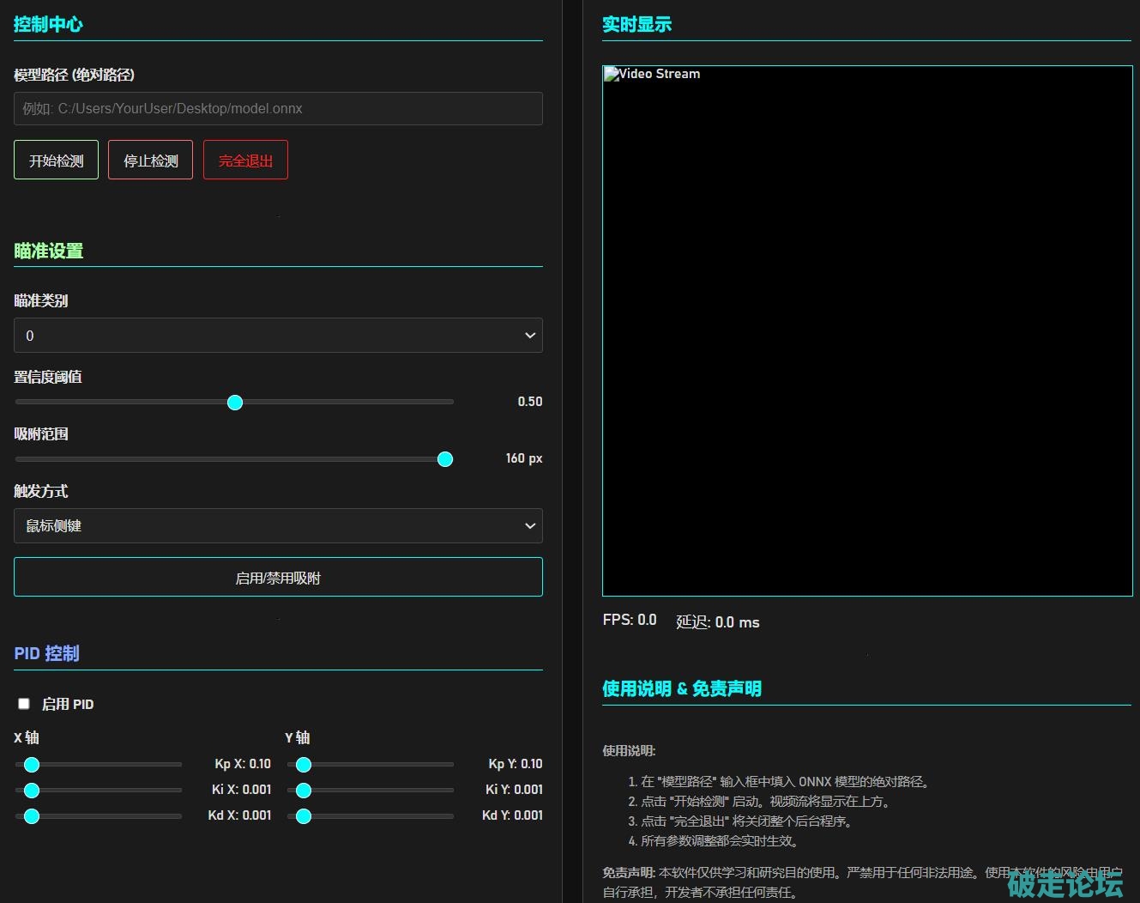Screen dimensions: 1140x903
Task: Click the chevron arrow of 触发方式 dropdown
Action: click(530, 526)
